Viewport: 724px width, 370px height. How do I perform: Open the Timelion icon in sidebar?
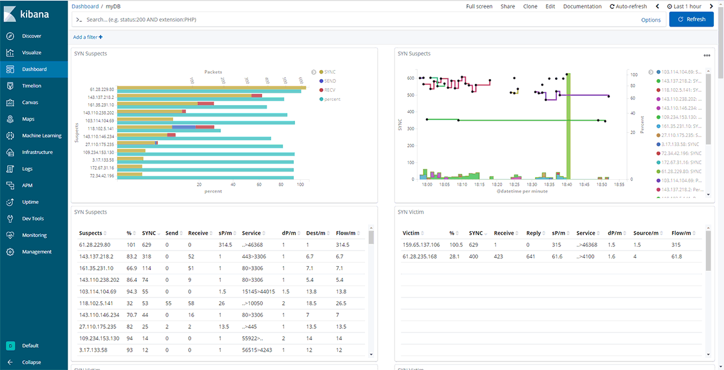click(10, 86)
